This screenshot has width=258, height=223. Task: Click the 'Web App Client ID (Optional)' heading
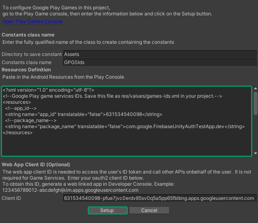tap(36, 165)
